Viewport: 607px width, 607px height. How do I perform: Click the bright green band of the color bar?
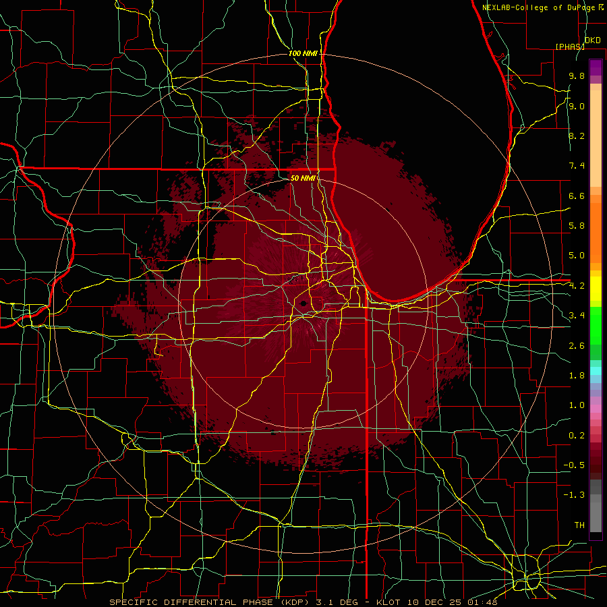596,326
